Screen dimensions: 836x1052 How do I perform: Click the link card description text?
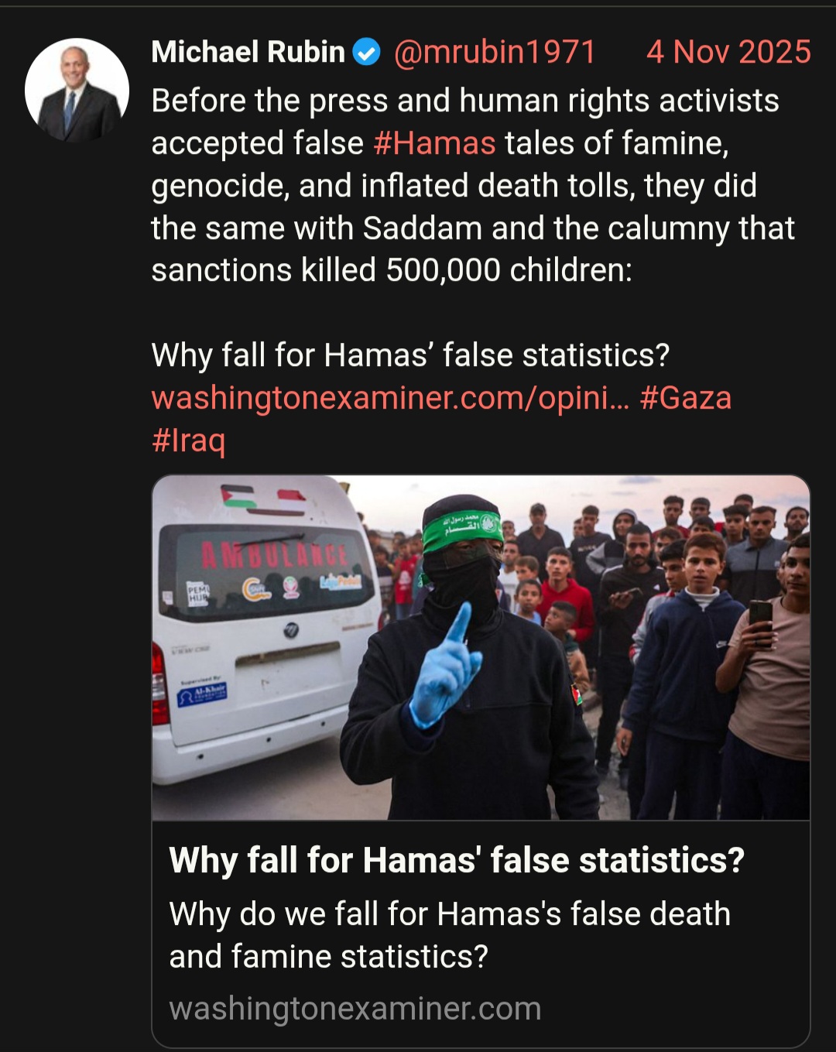coord(450,935)
